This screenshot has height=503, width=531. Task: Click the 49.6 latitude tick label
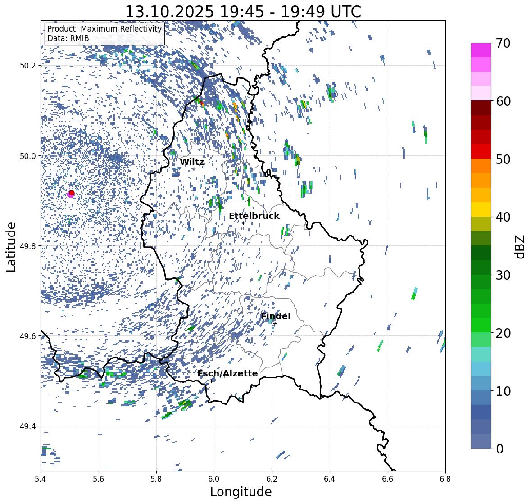[x=27, y=336]
